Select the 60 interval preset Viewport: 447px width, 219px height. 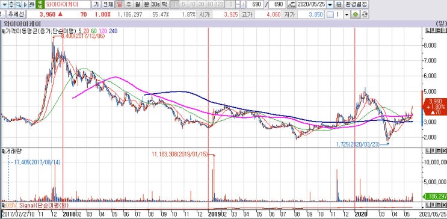point(210,4)
